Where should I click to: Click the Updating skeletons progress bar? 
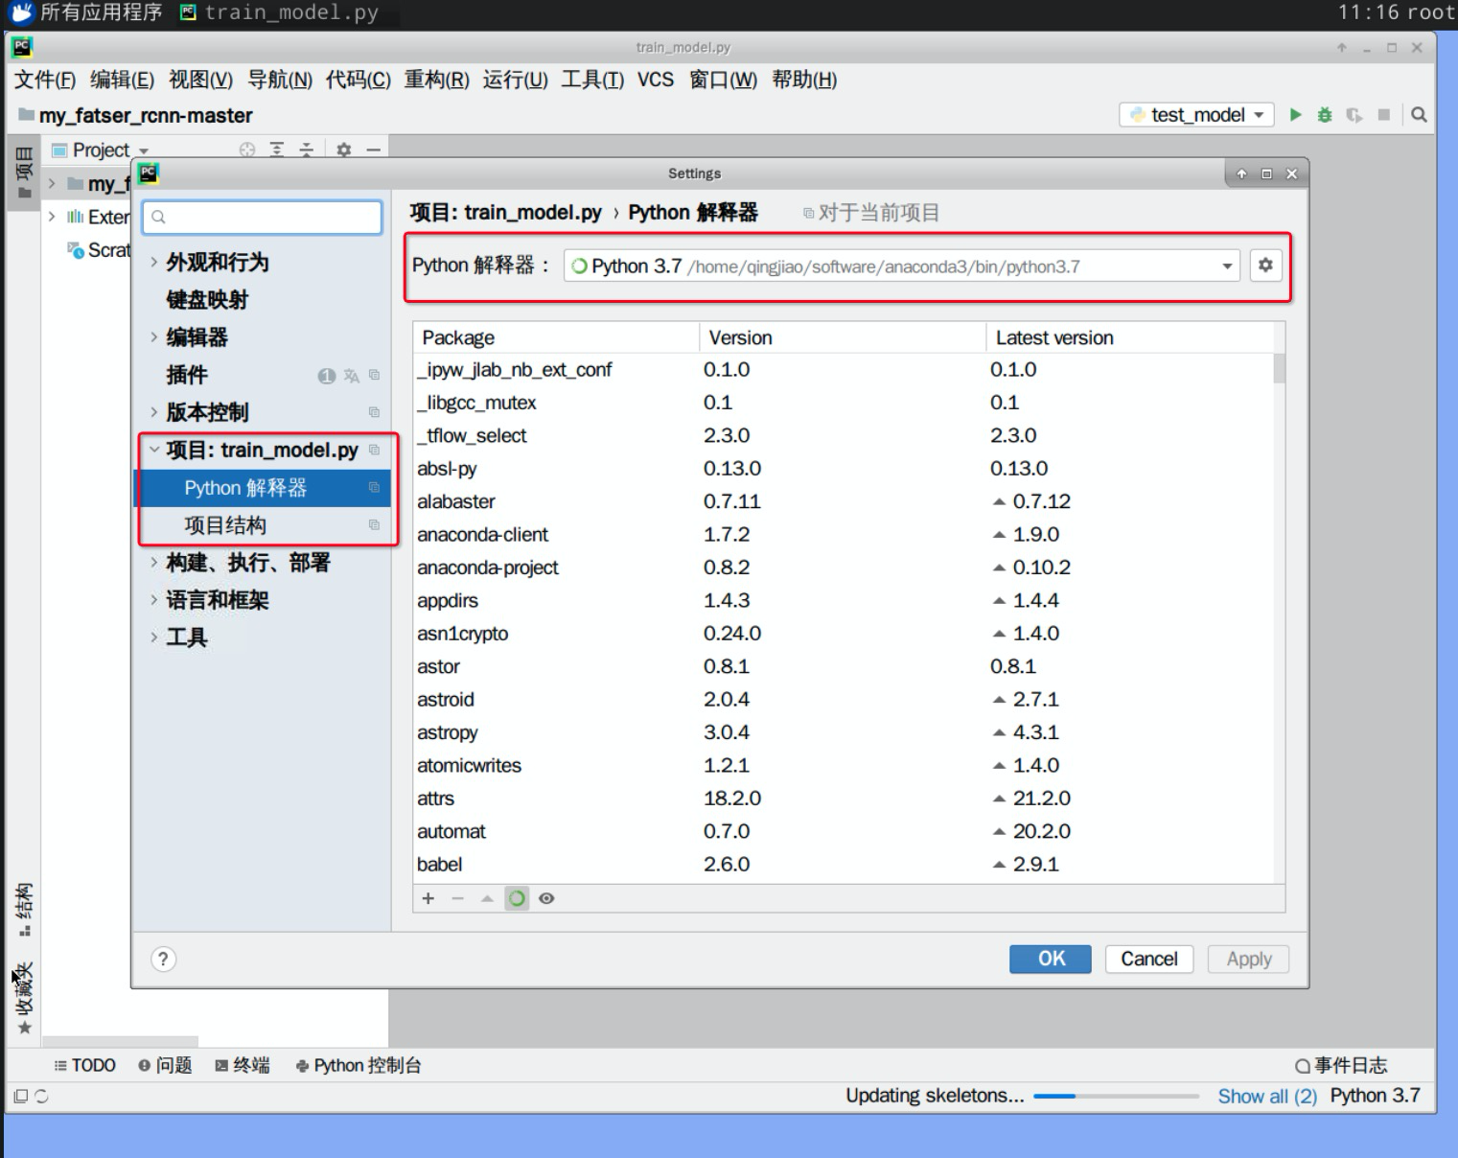(x=1116, y=1096)
